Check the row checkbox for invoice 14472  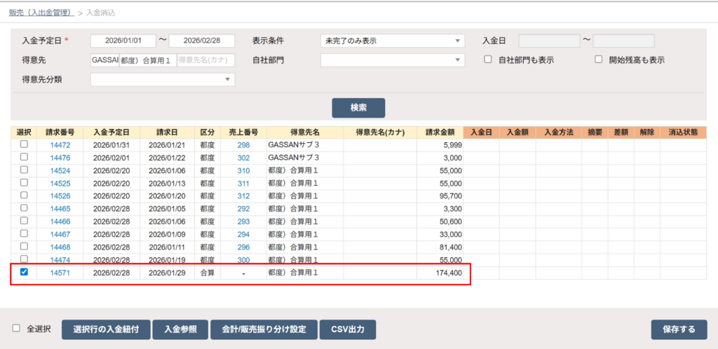coord(24,144)
